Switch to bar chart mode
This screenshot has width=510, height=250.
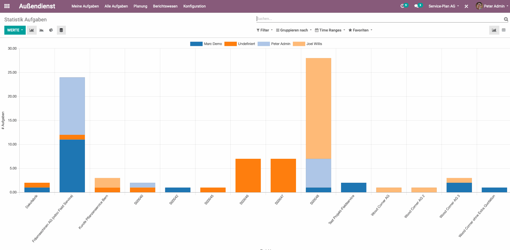point(32,30)
